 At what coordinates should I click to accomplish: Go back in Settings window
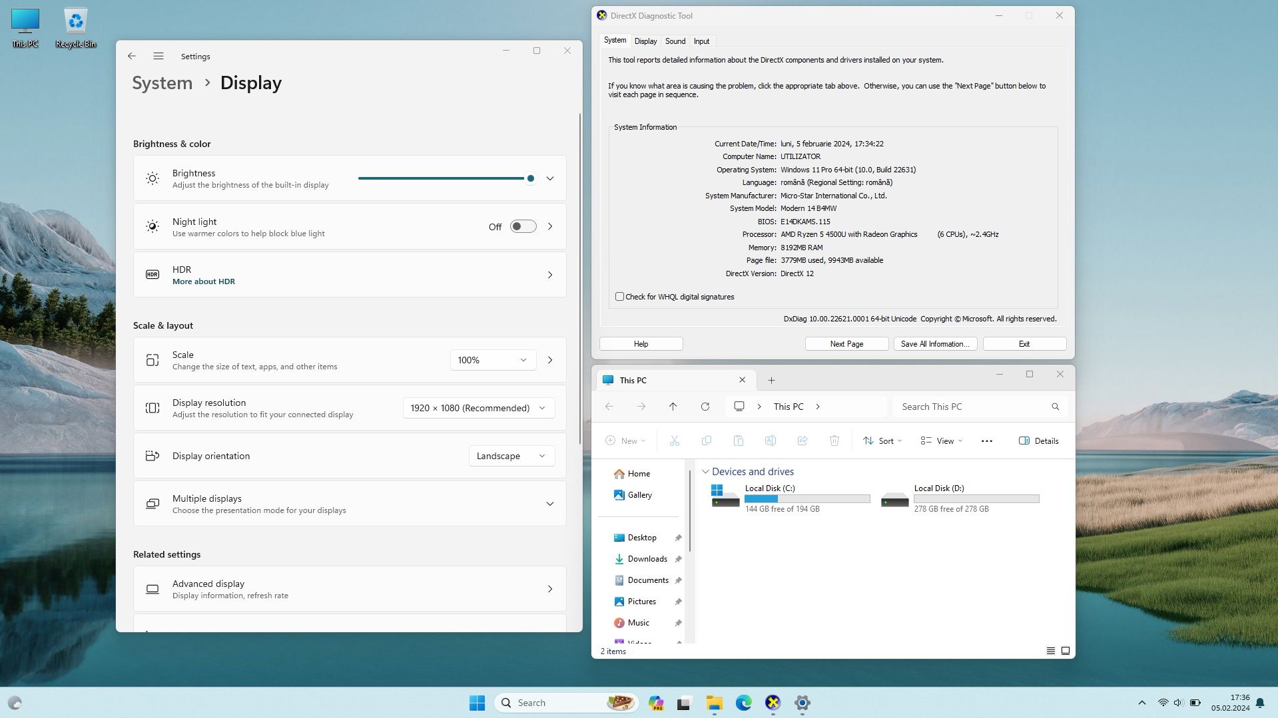[131, 57]
